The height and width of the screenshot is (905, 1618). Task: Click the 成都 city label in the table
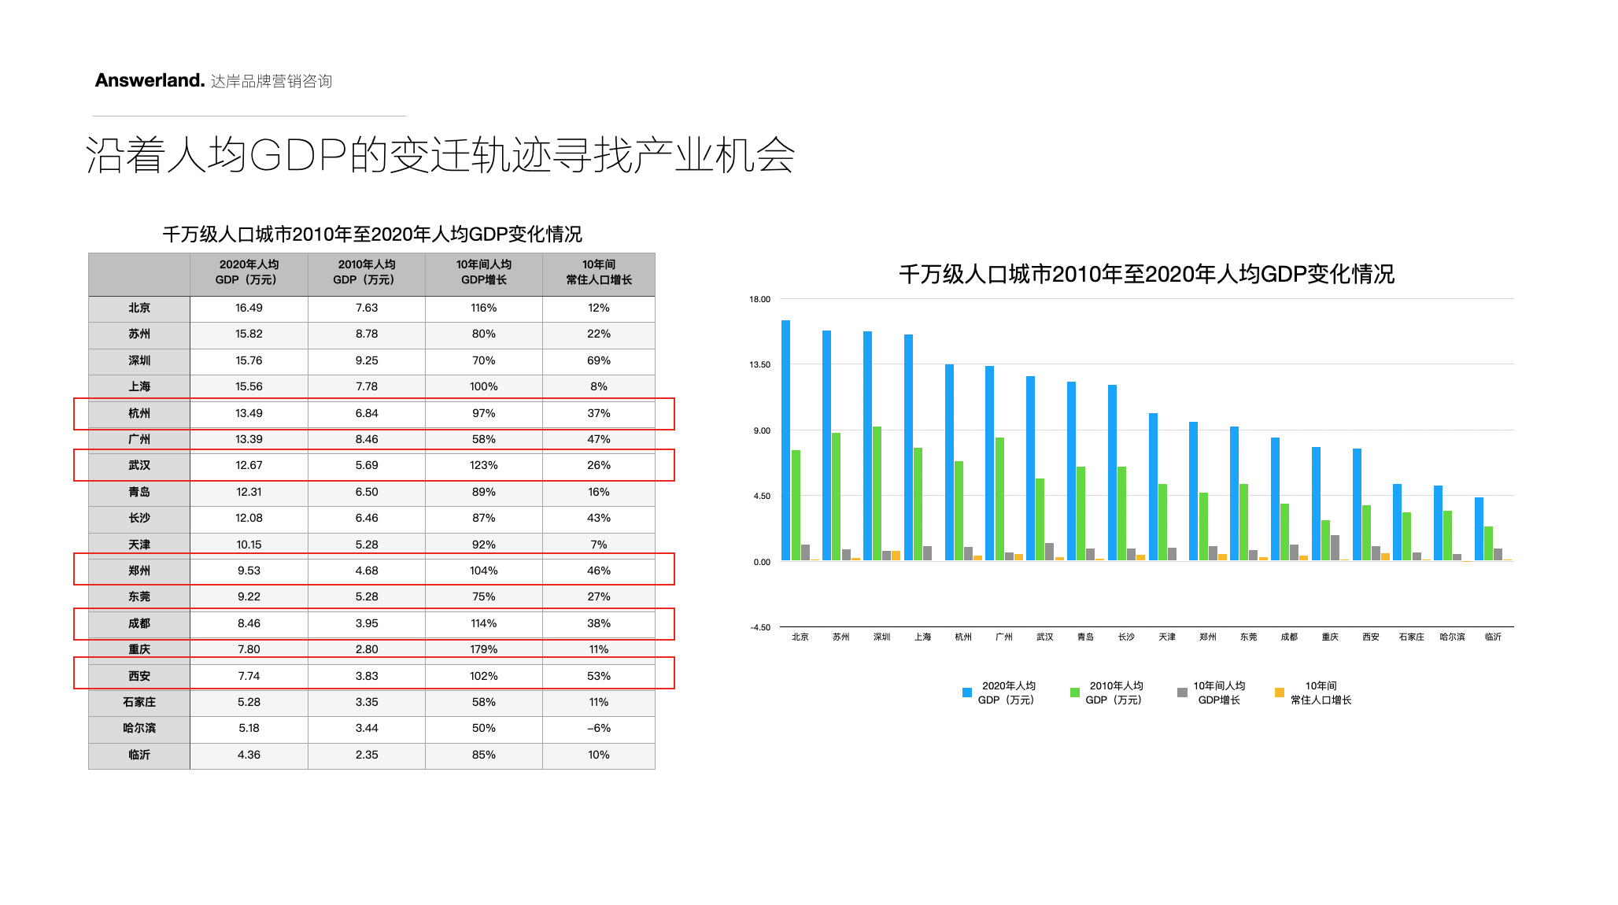coord(139,622)
